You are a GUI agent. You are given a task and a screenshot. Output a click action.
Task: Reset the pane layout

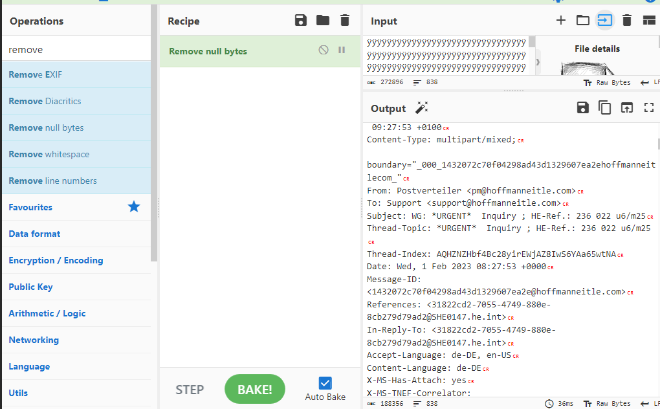pos(649,21)
